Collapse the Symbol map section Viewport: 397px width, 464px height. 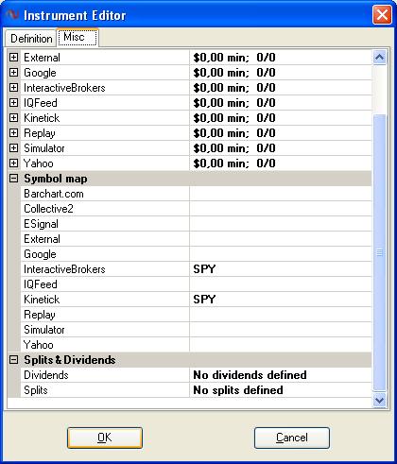(13, 179)
